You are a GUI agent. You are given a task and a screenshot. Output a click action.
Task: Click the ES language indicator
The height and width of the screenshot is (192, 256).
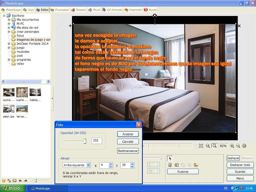pyautogui.click(x=226, y=188)
